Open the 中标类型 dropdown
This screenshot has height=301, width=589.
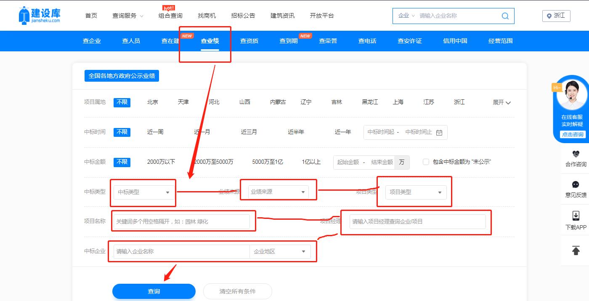143,192
